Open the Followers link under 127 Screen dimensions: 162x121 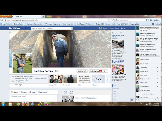coord(94,85)
